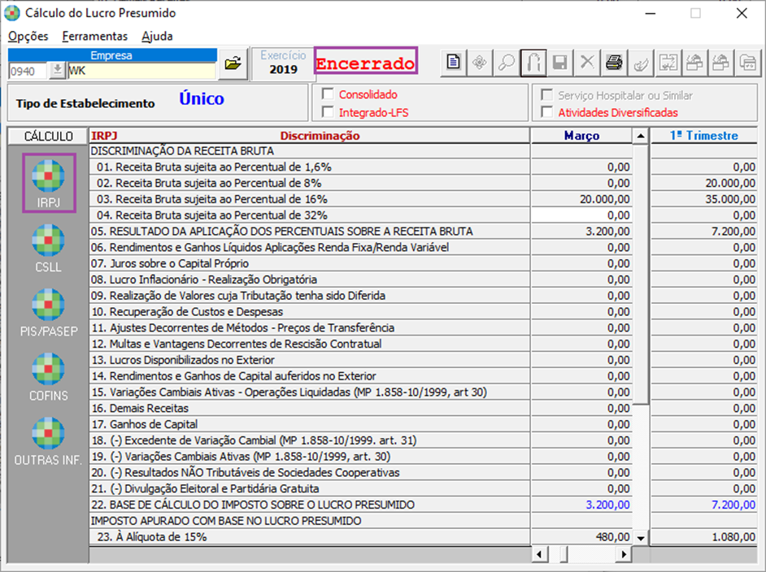Click the company code field 0940

28,71
